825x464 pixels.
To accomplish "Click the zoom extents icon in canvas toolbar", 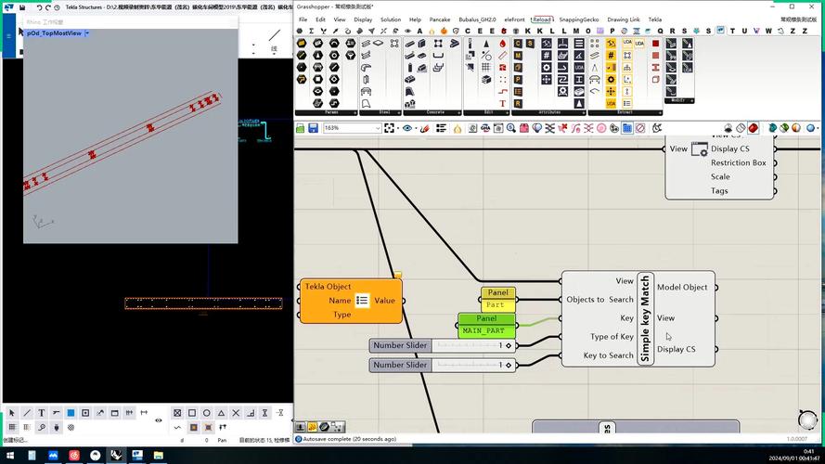I will pyautogui.click(x=389, y=128).
